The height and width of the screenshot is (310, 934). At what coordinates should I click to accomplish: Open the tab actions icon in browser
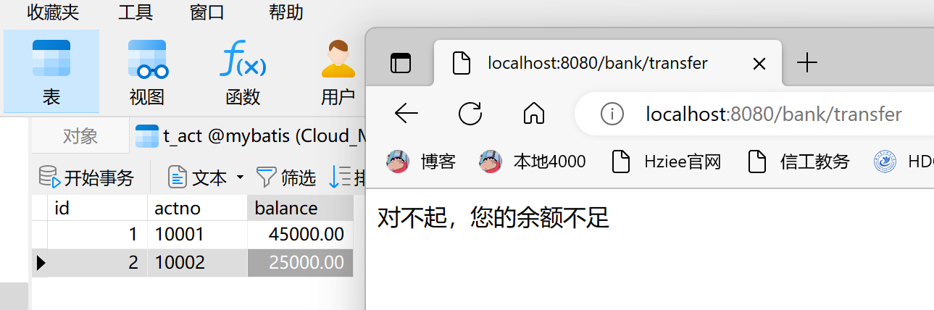coord(401,63)
